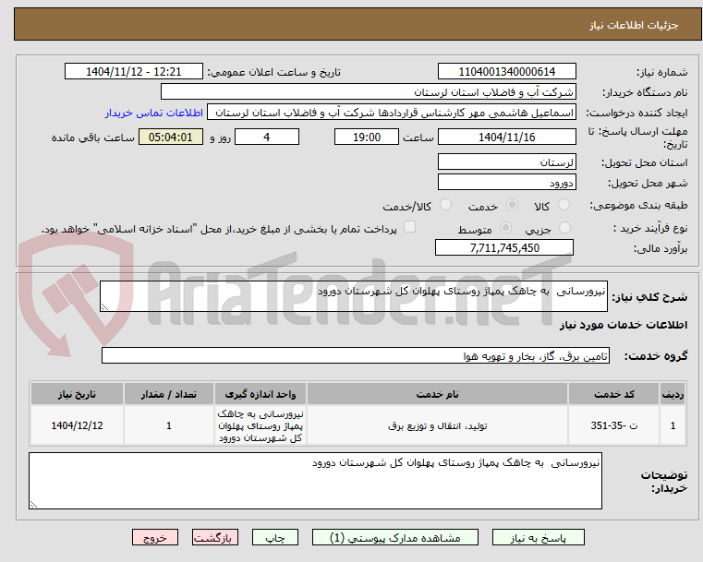
Task: Click the ردیف column header
Action: 673,394
